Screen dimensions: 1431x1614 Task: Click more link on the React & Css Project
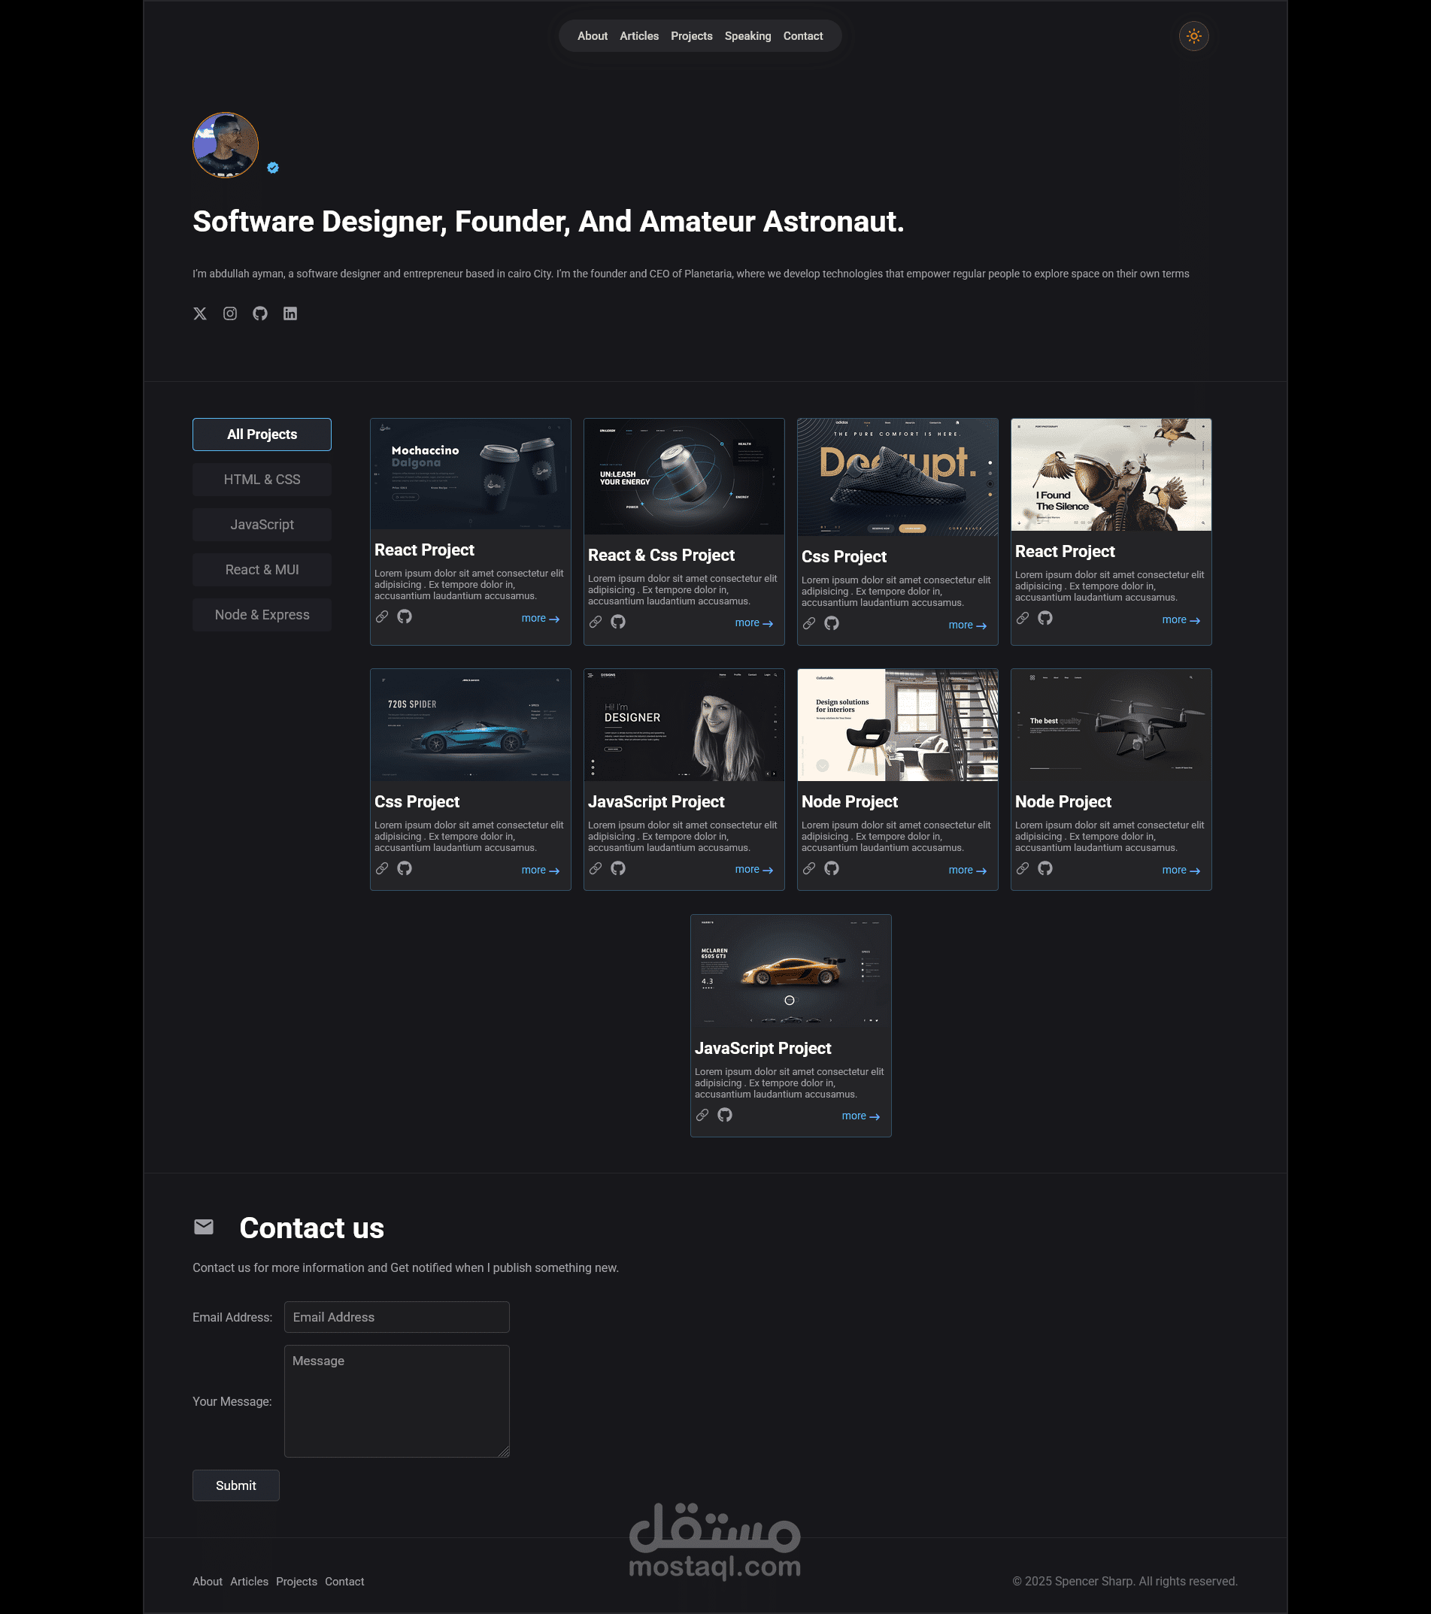753,622
